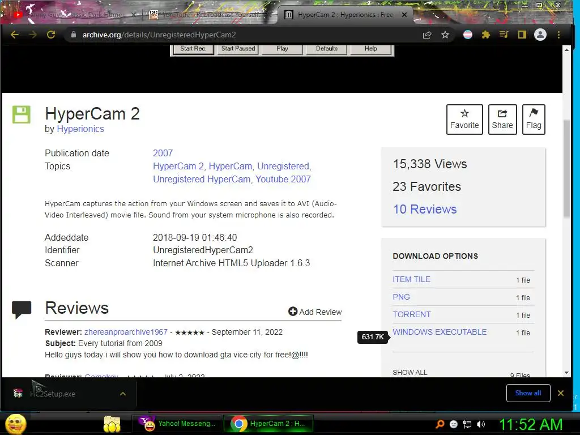Image resolution: width=580 pixels, height=435 pixels.
Task: Close the HyperCam 2 browser tab
Action: 404,15
